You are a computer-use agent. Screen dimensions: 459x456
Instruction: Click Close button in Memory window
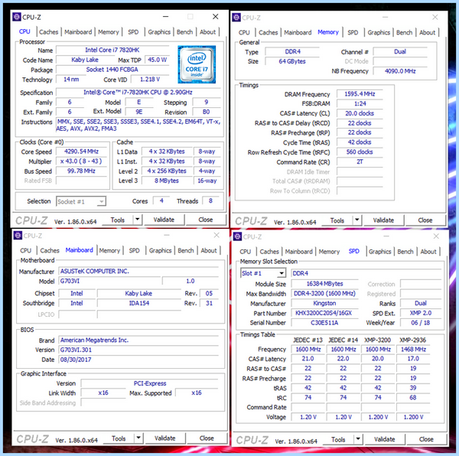tap(425, 220)
